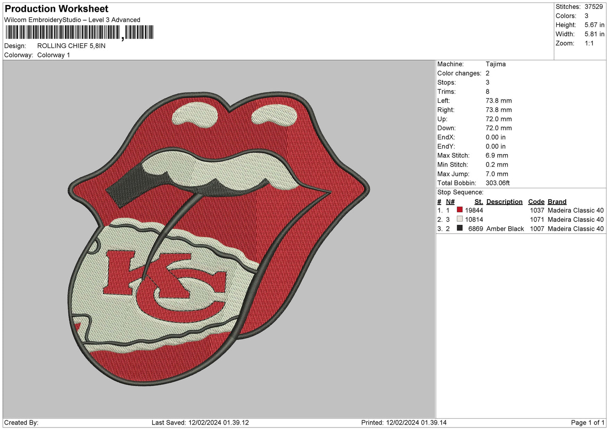Click the thread code '1037'
This screenshot has height=430, width=609.
[537, 210]
